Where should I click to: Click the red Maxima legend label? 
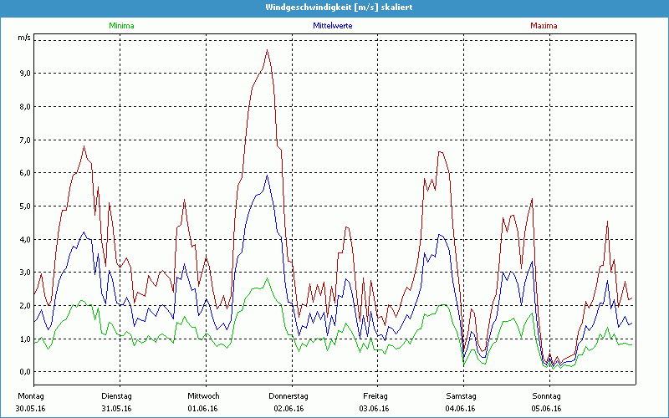[544, 26]
